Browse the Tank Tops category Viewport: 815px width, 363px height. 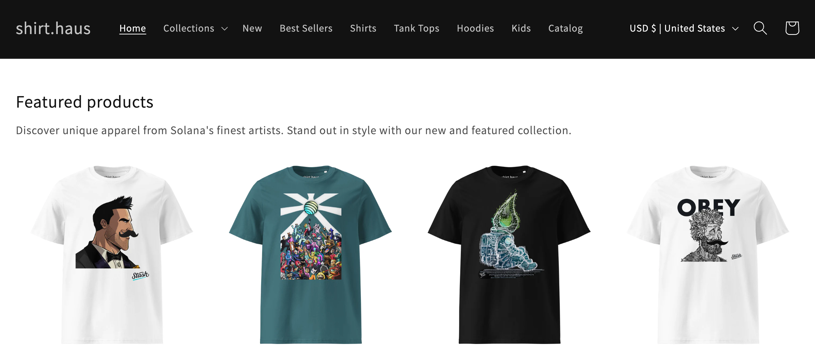coord(416,28)
